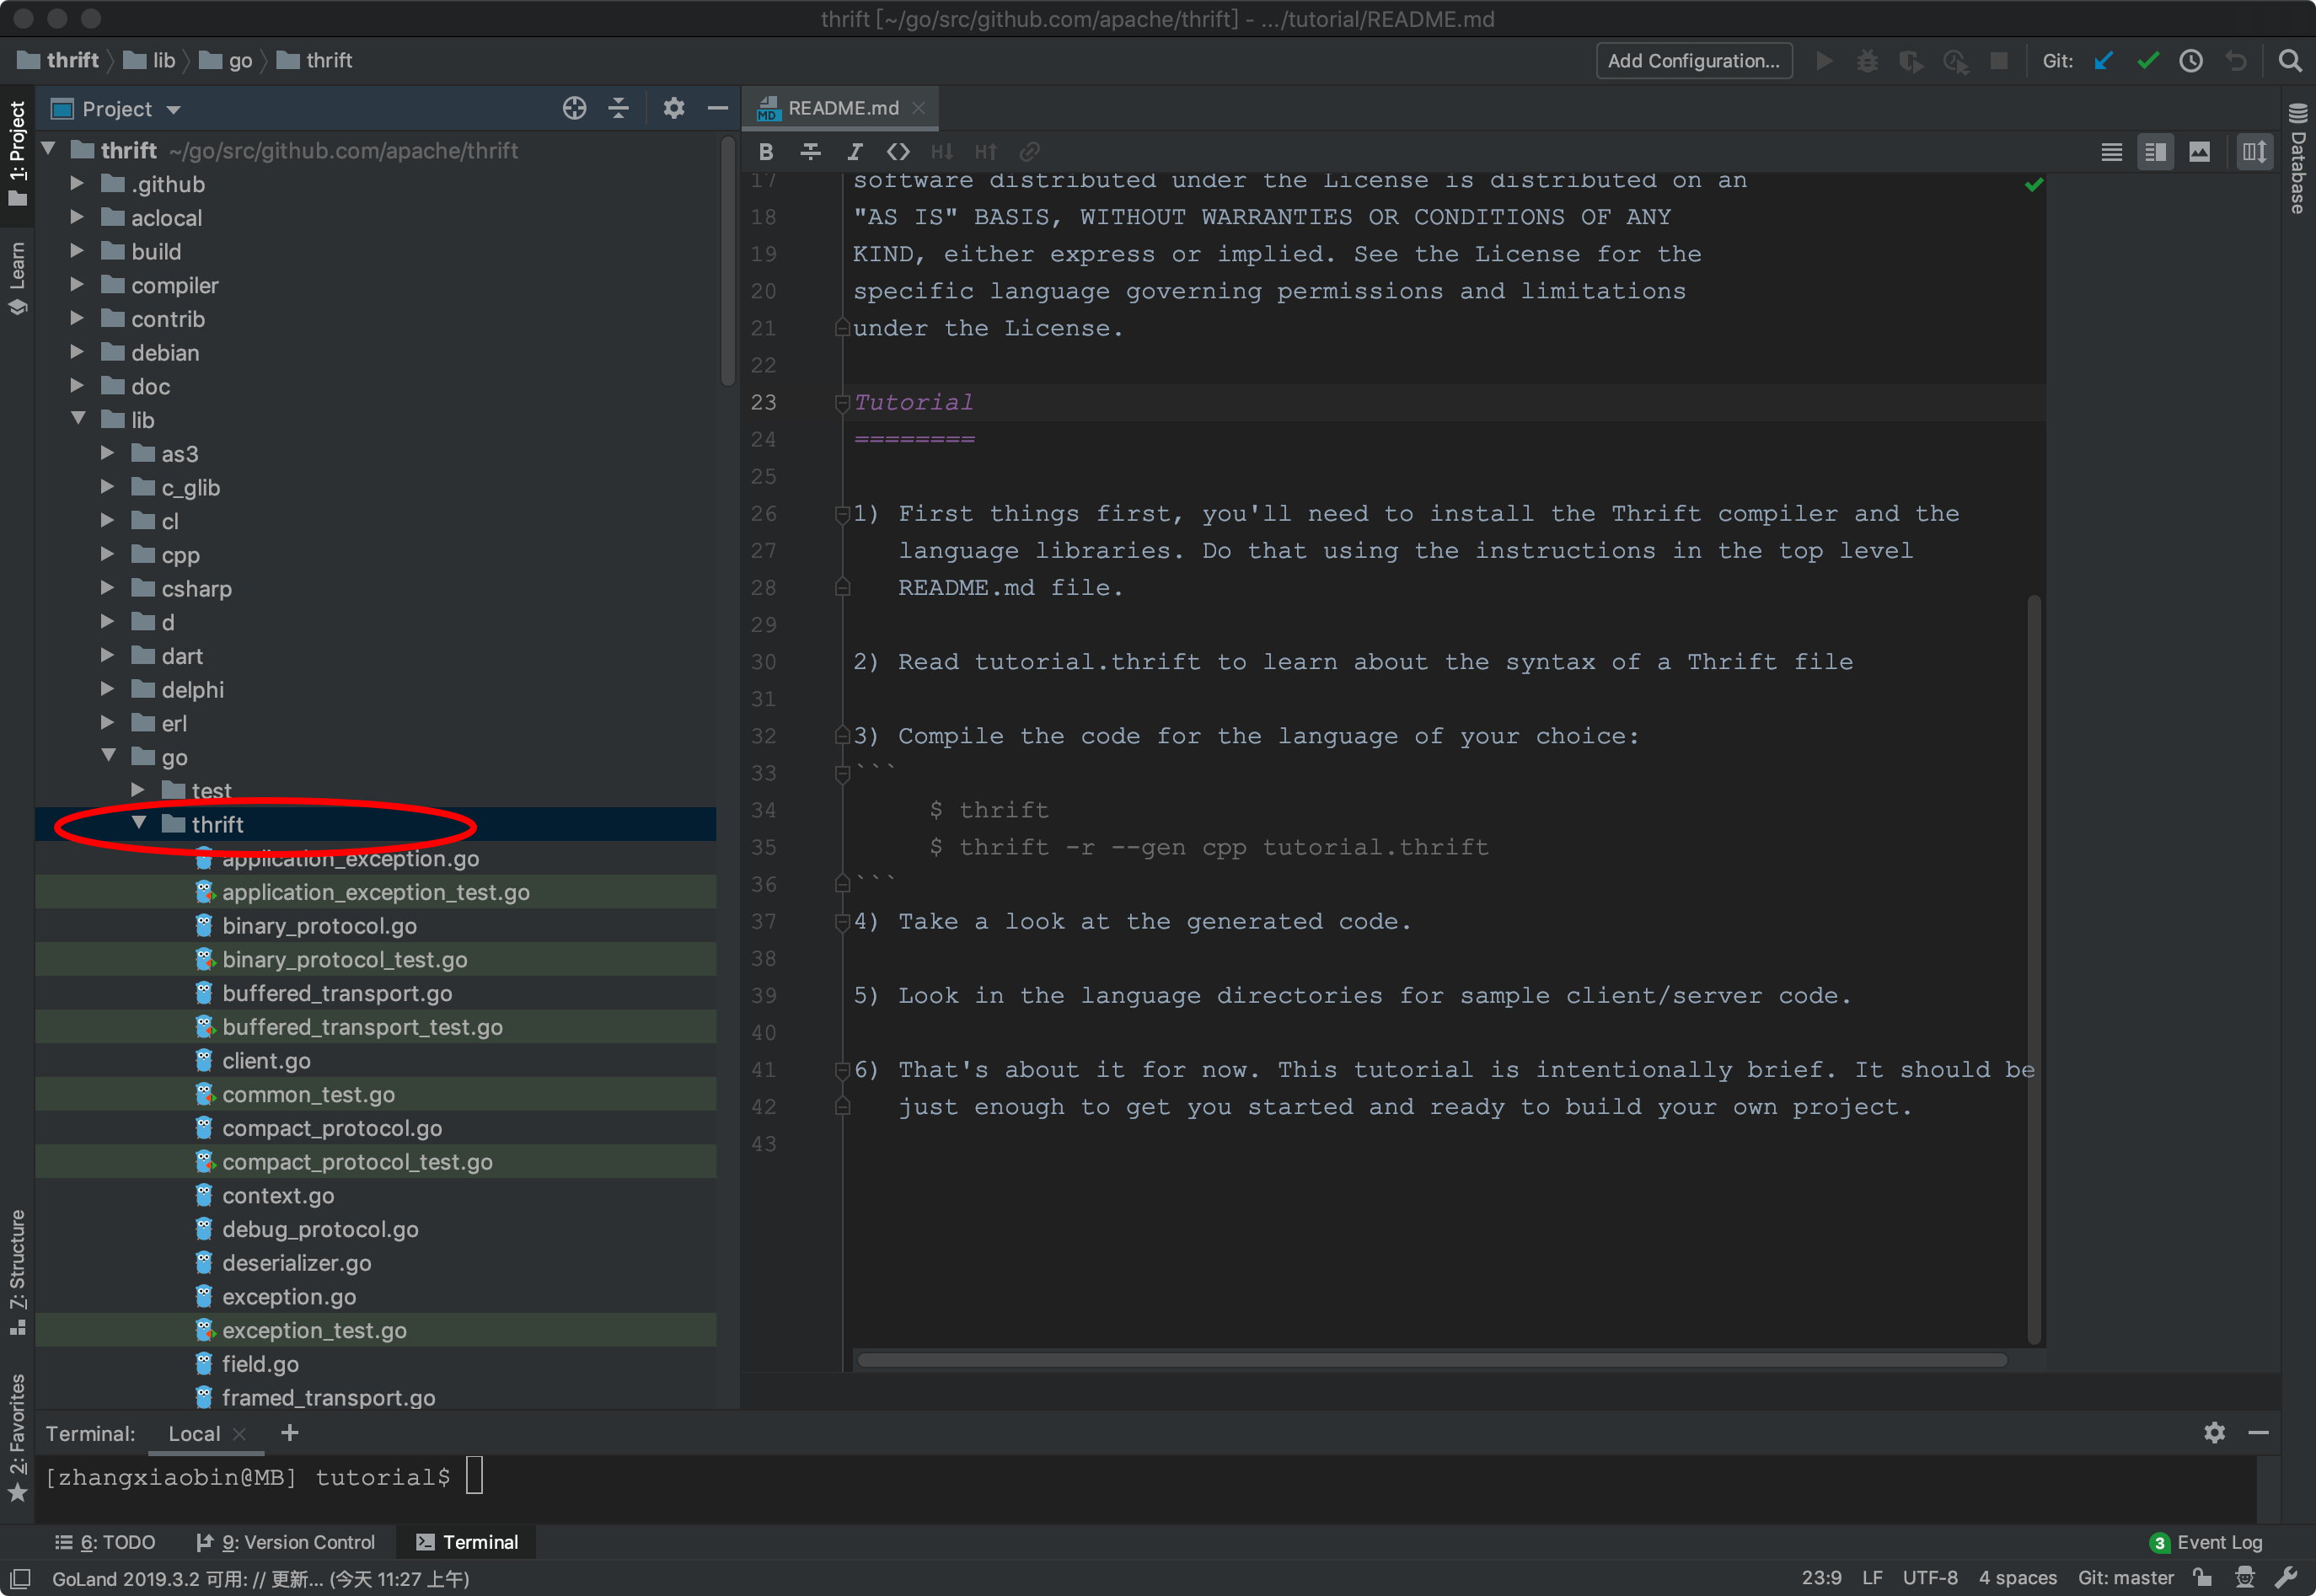The image size is (2316, 1596).
Task: Toggle the Z: Structure side tab
Action: [x=17, y=1272]
